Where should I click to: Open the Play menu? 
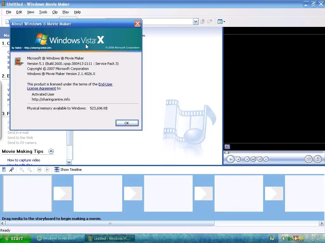click(x=66, y=12)
